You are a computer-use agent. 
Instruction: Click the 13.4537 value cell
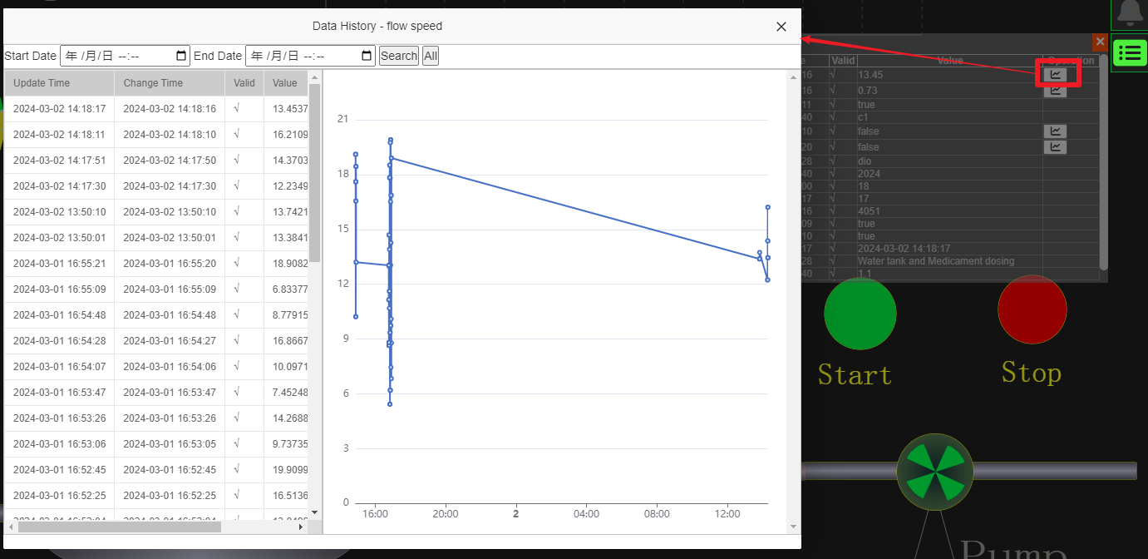point(287,109)
